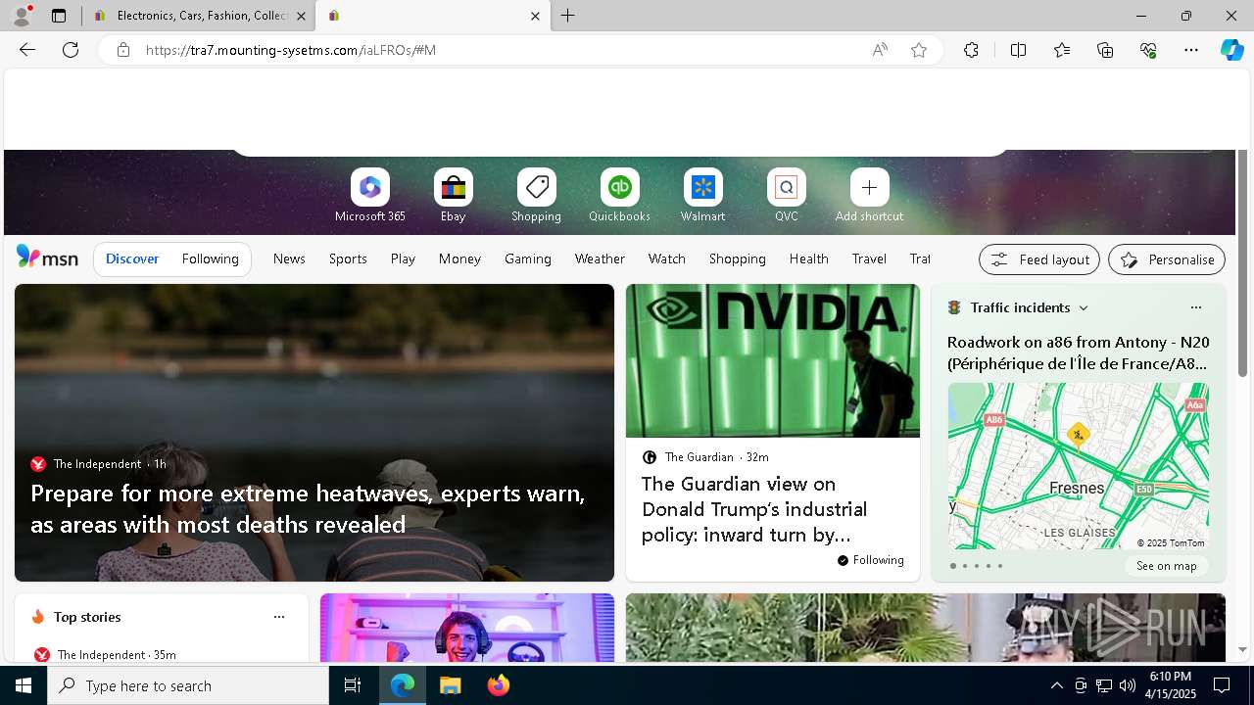Activate Read aloud in address bar
This screenshot has width=1254, height=705.
pos(880,50)
